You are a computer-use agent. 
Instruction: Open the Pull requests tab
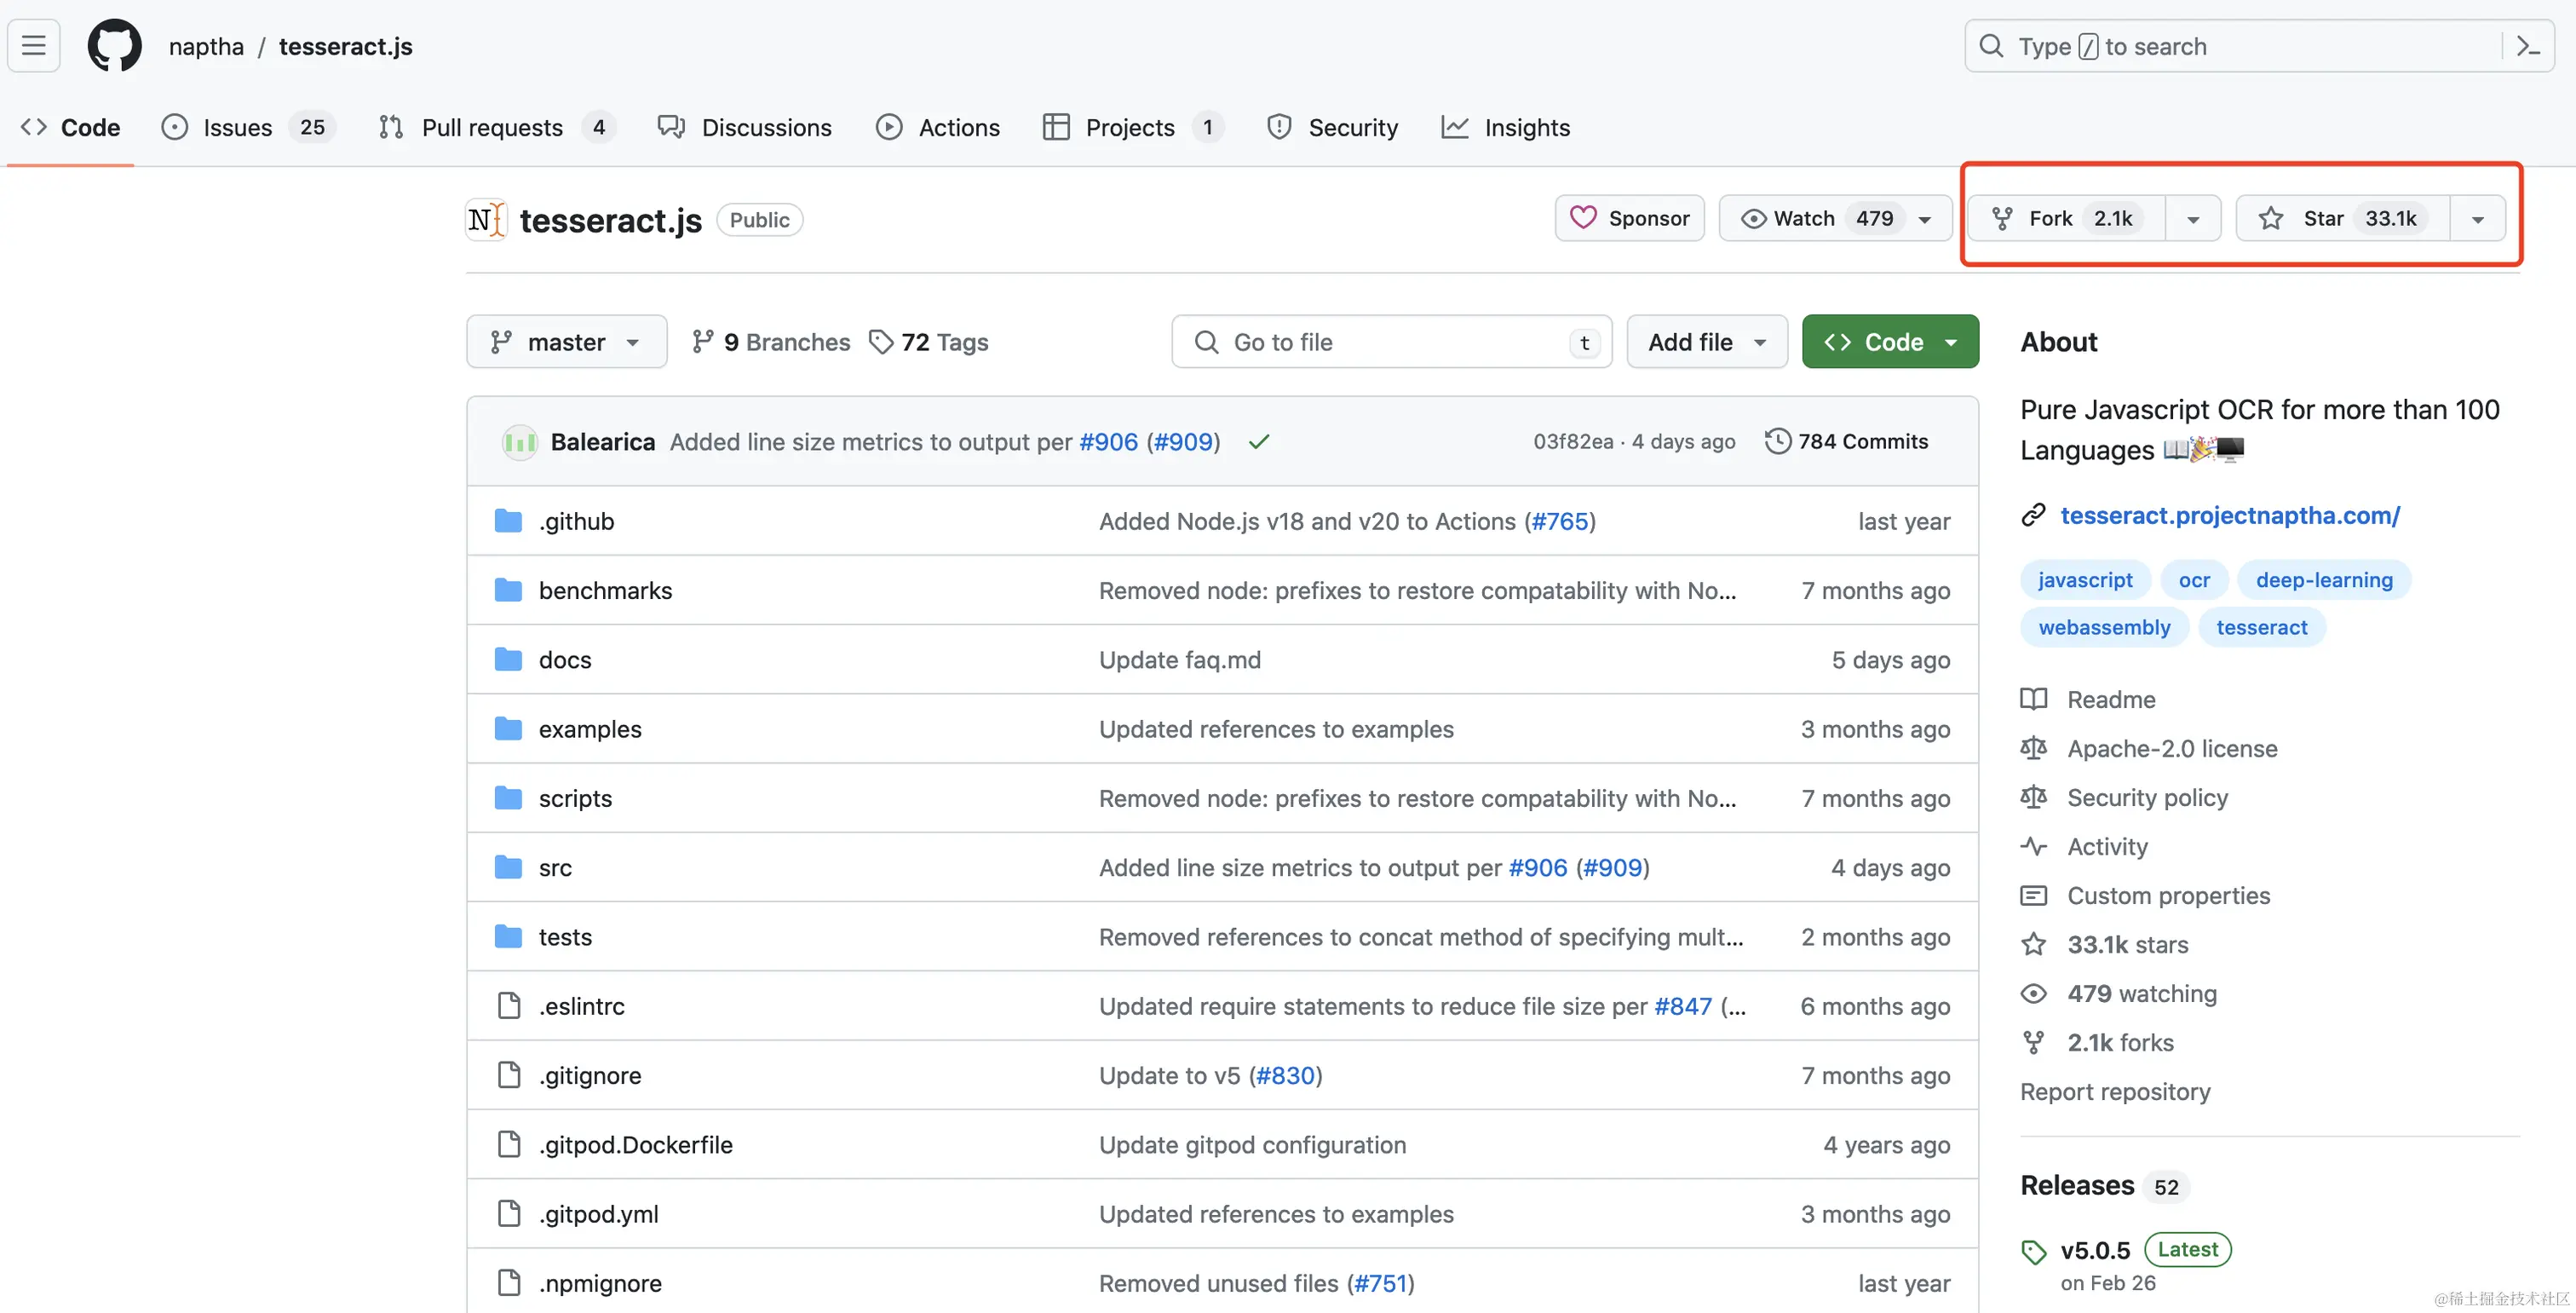pyautogui.click(x=491, y=127)
